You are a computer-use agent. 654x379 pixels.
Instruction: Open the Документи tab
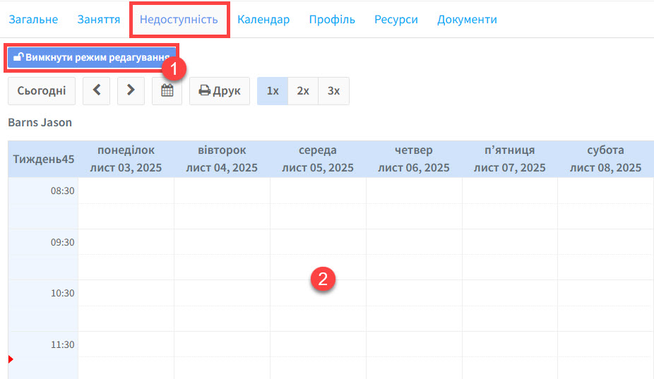(467, 19)
